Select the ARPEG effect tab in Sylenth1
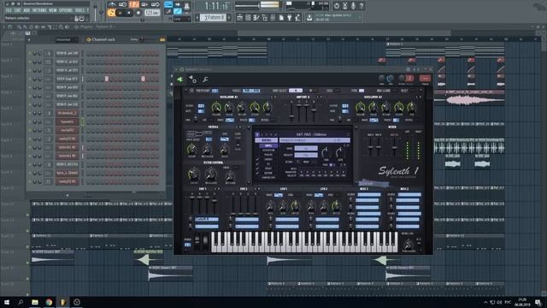547x308 pixels. [x=268, y=145]
